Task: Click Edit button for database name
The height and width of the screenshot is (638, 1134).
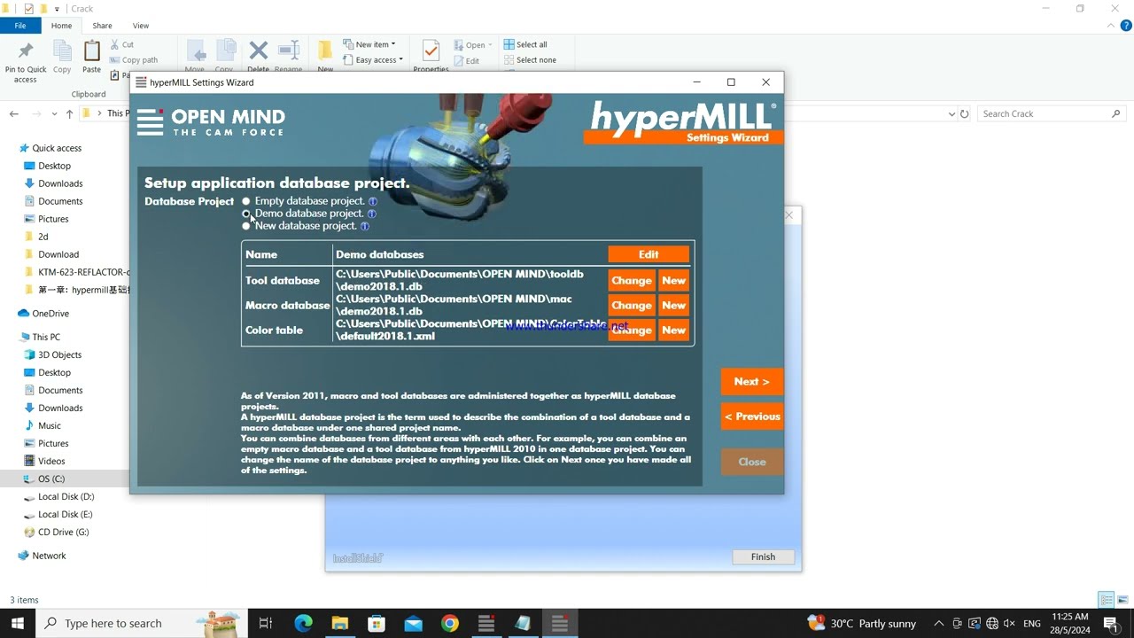Action: (649, 254)
